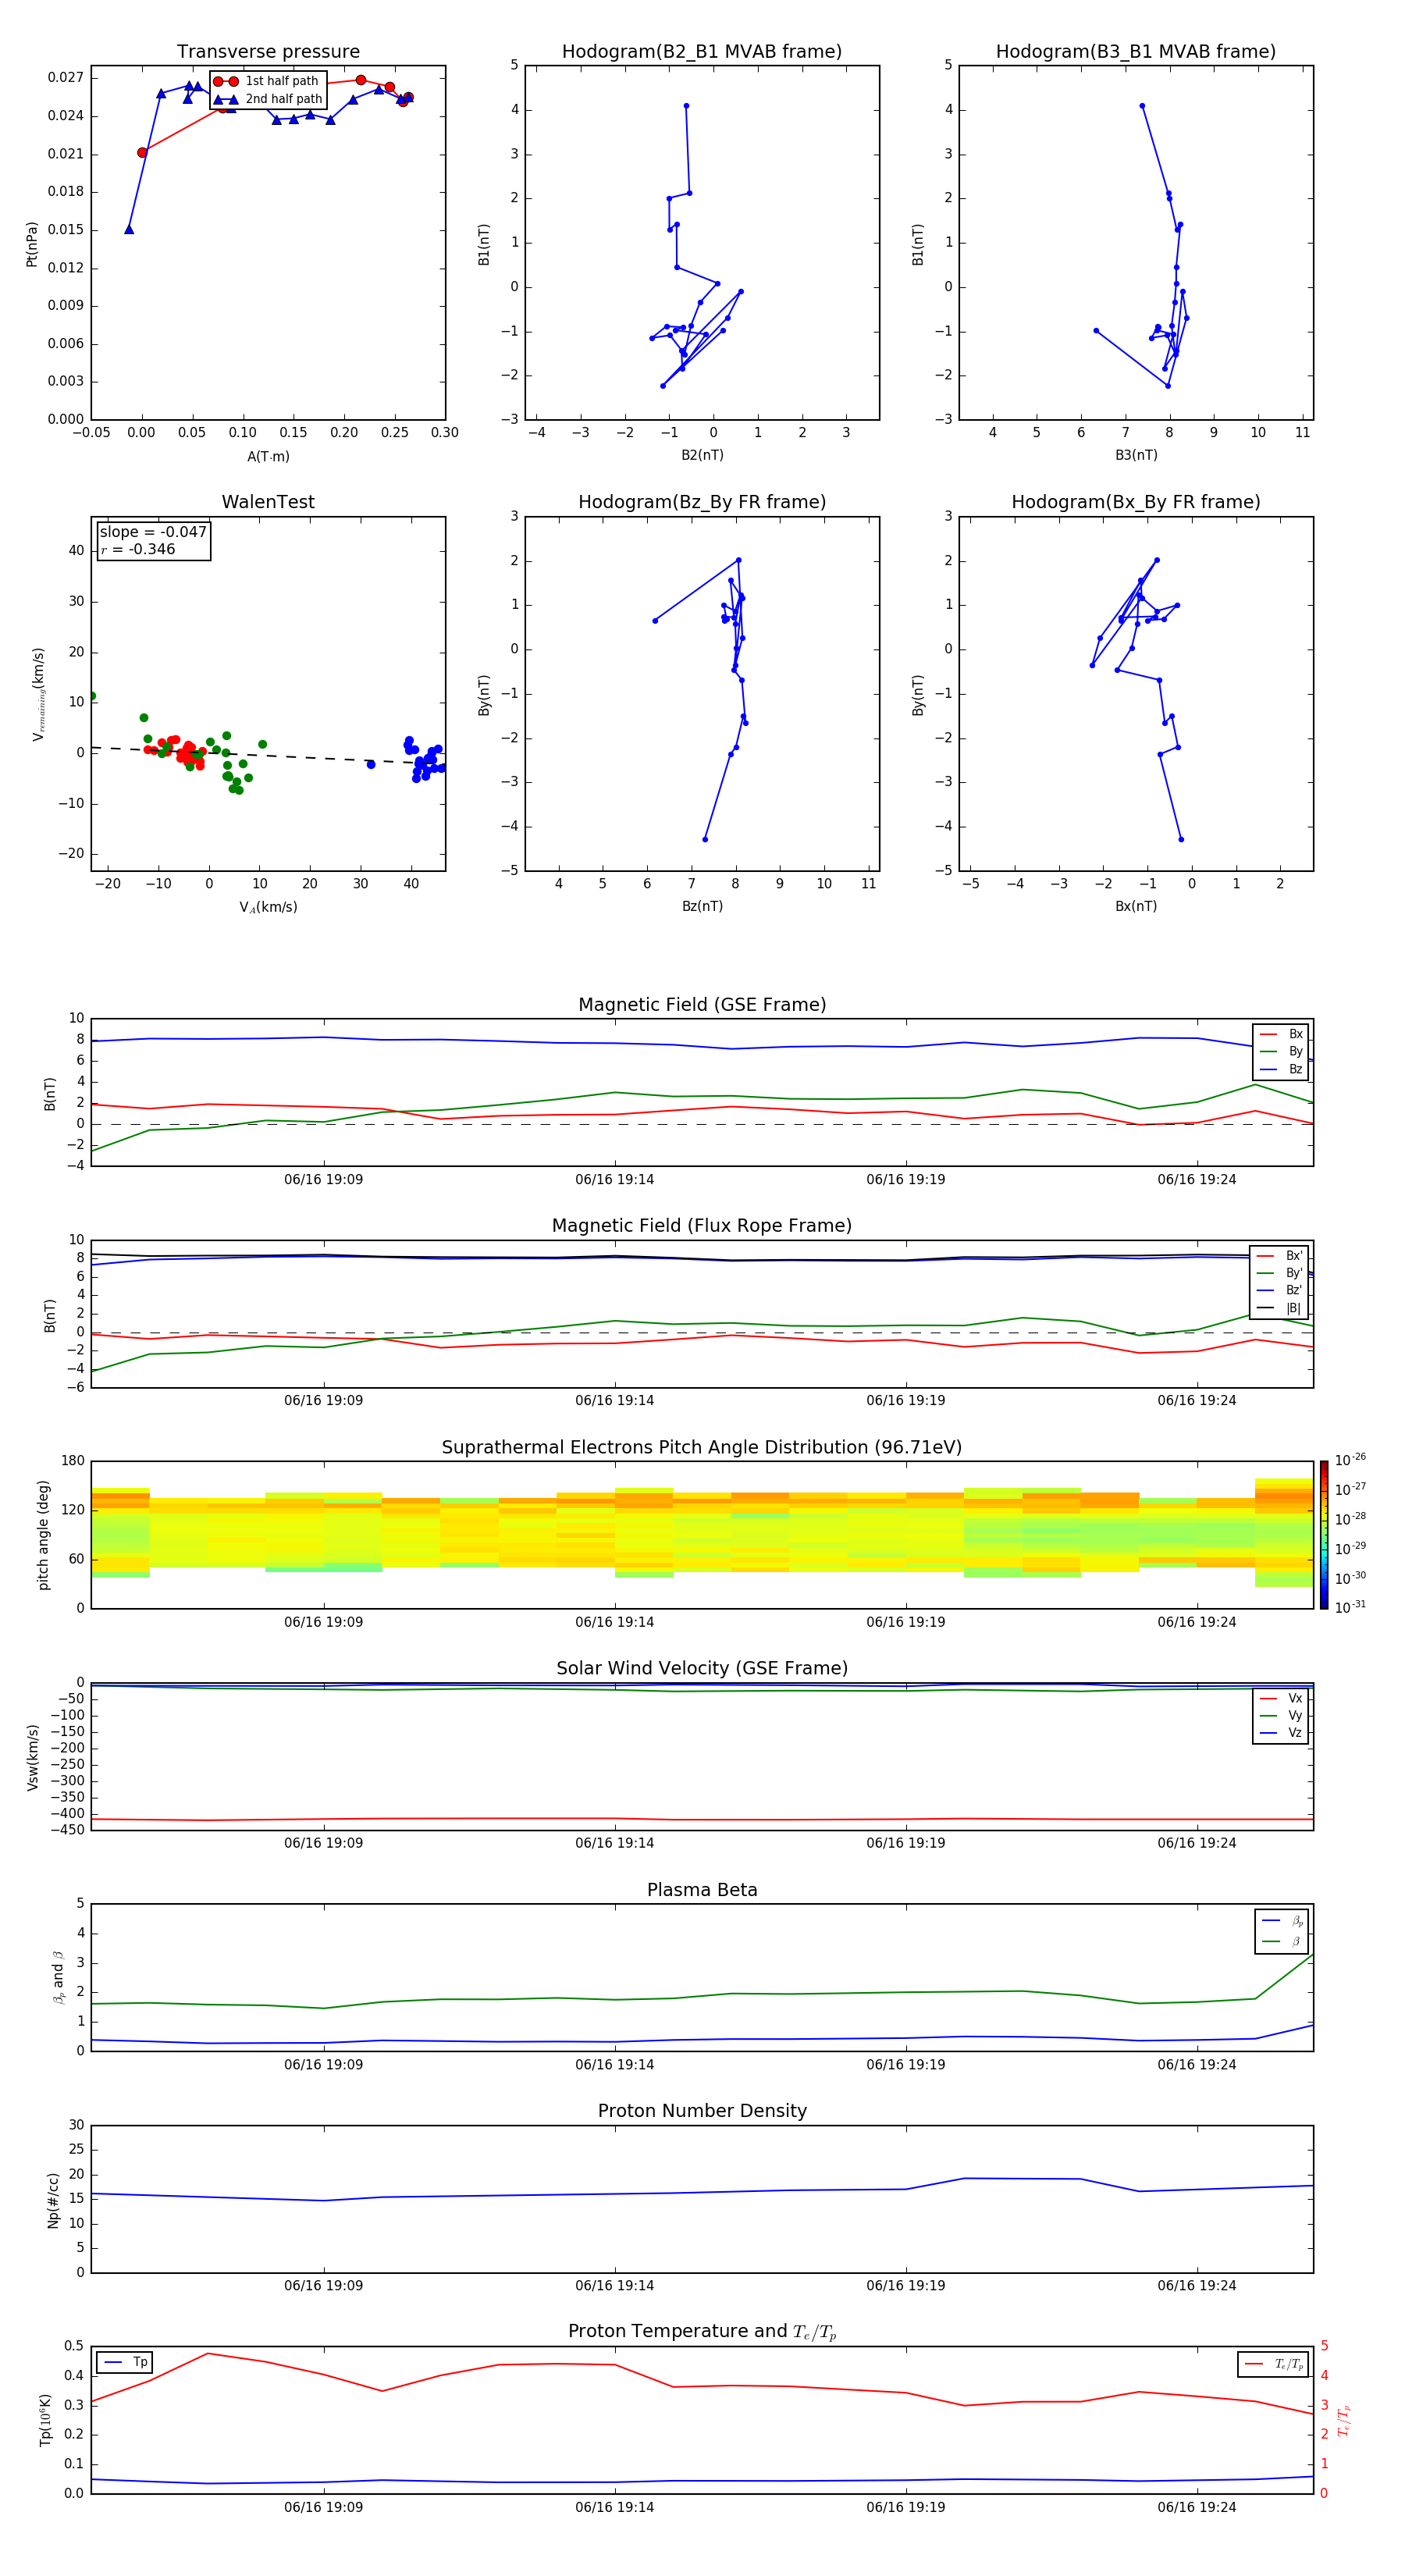Screen dimensions: 1405x2576
Task: Click the "Hodogram(Bz_By FR frame)" title
Action: tap(701, 502)
